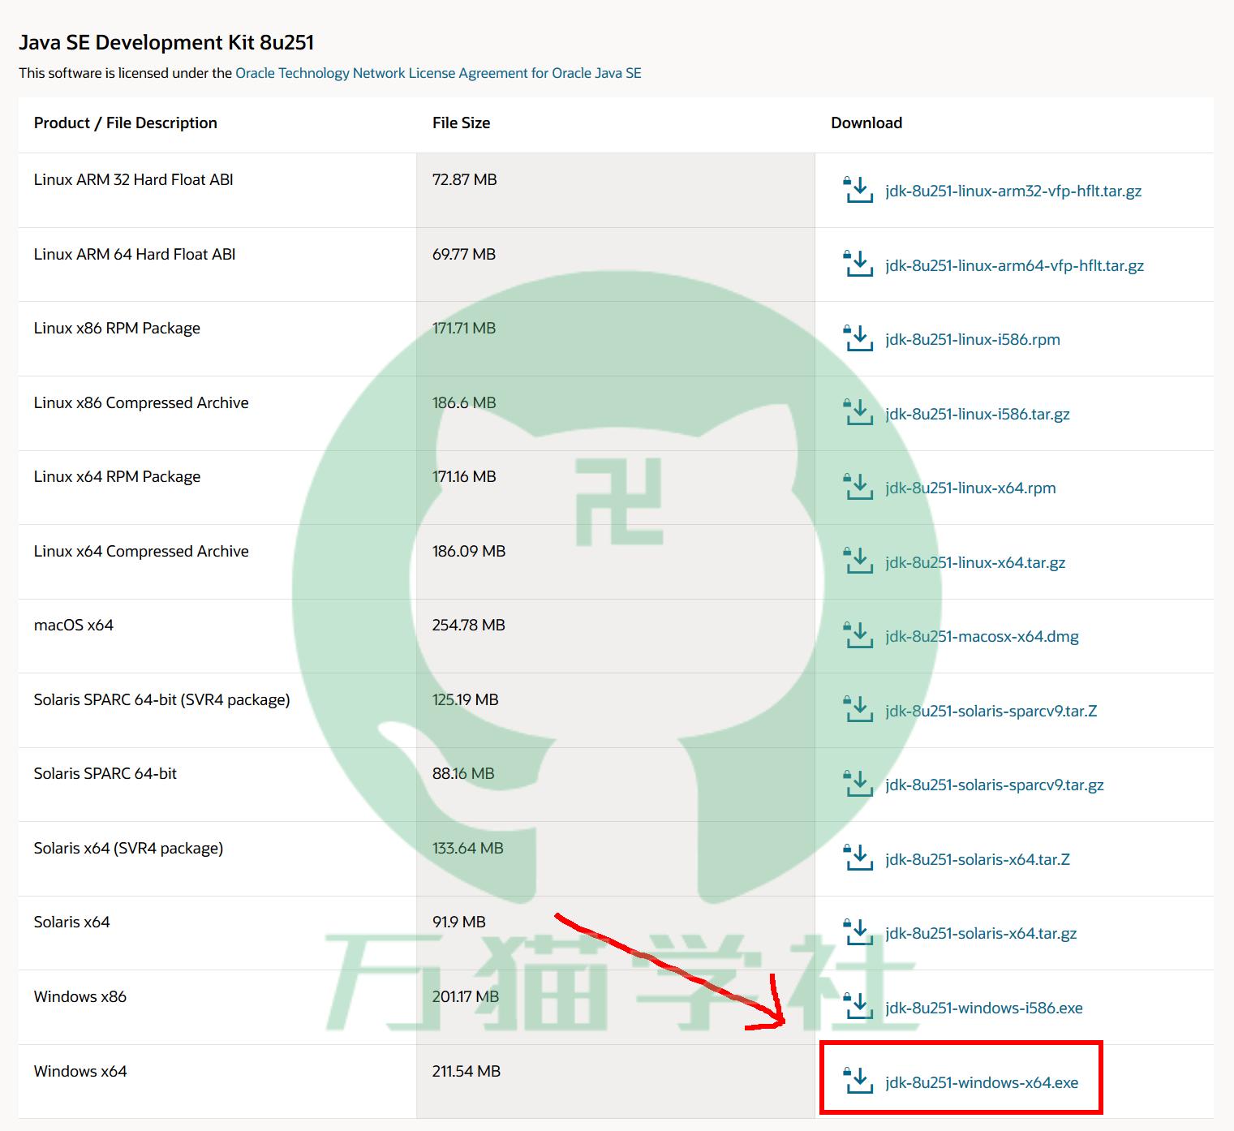Viewport: 1234px width, 1131px height.
Task: Download jdk-8u251-macosx-x64.dmg
Action: click(982, 636)
